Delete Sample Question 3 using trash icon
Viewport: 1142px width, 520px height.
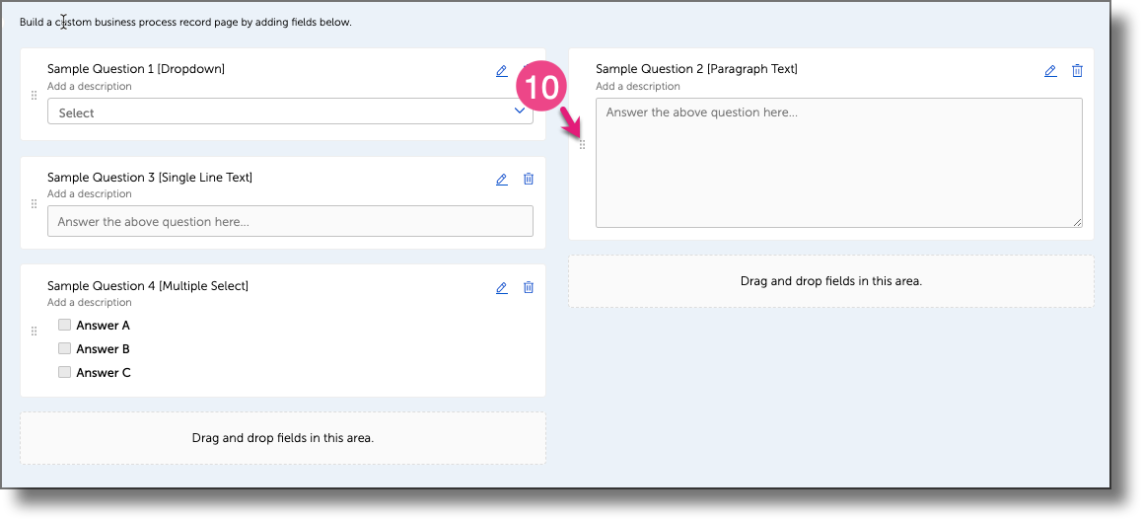click(528, 180)
